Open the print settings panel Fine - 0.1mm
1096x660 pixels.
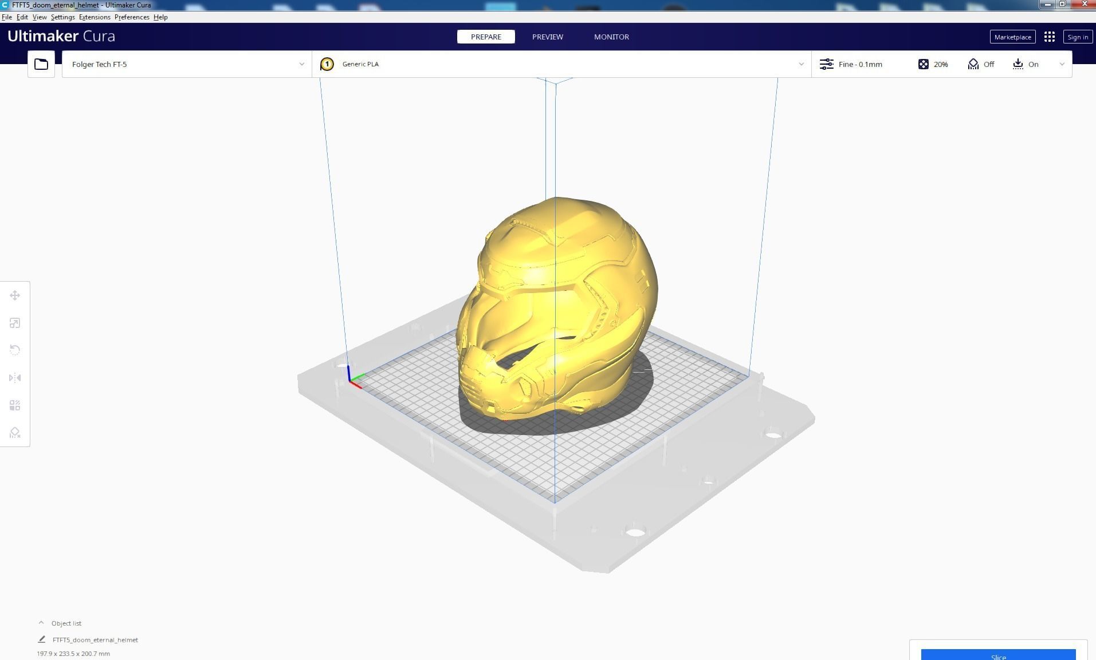tap(858, 64)
